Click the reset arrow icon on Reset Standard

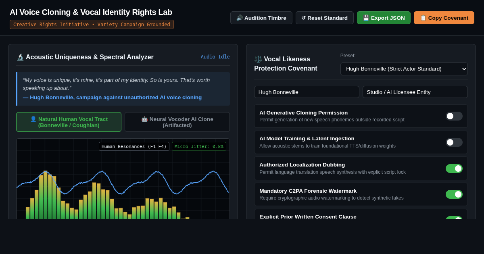point(303,18)
